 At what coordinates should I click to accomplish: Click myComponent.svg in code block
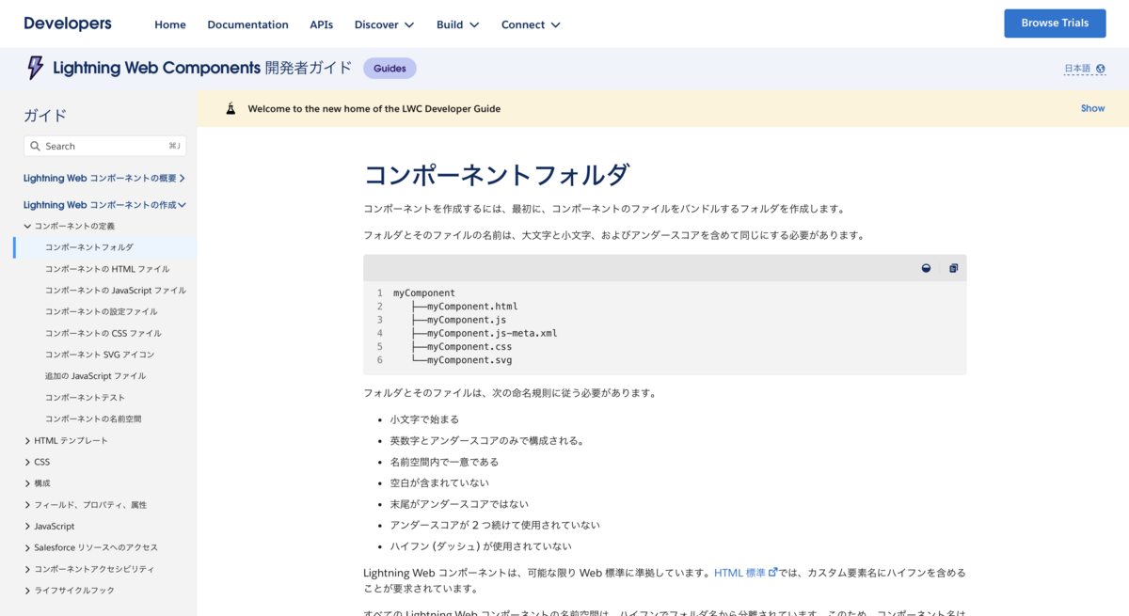(x=469, y=360)
